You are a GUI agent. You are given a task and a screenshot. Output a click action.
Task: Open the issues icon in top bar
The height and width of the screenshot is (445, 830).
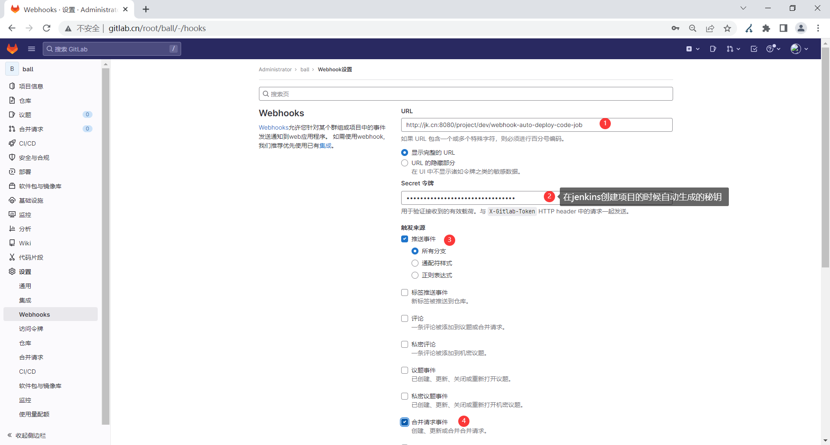click(713, 49)
